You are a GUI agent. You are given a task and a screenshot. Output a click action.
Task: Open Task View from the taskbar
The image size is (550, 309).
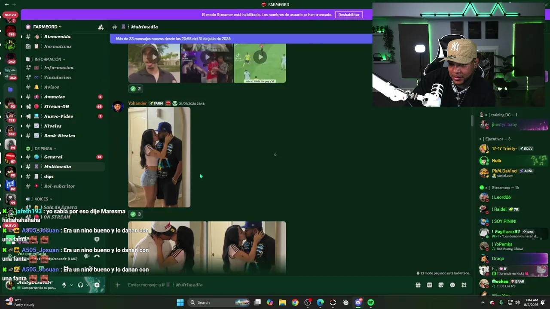[257, 303]
